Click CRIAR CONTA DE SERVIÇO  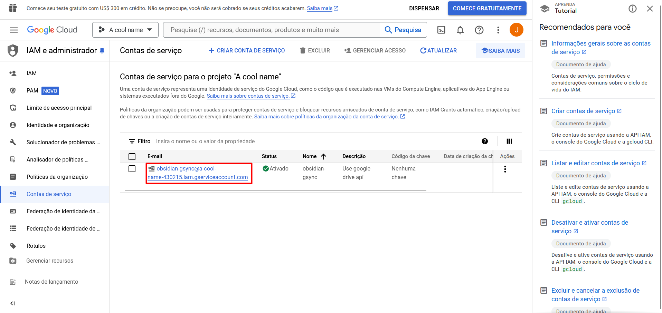click(247, 50)
